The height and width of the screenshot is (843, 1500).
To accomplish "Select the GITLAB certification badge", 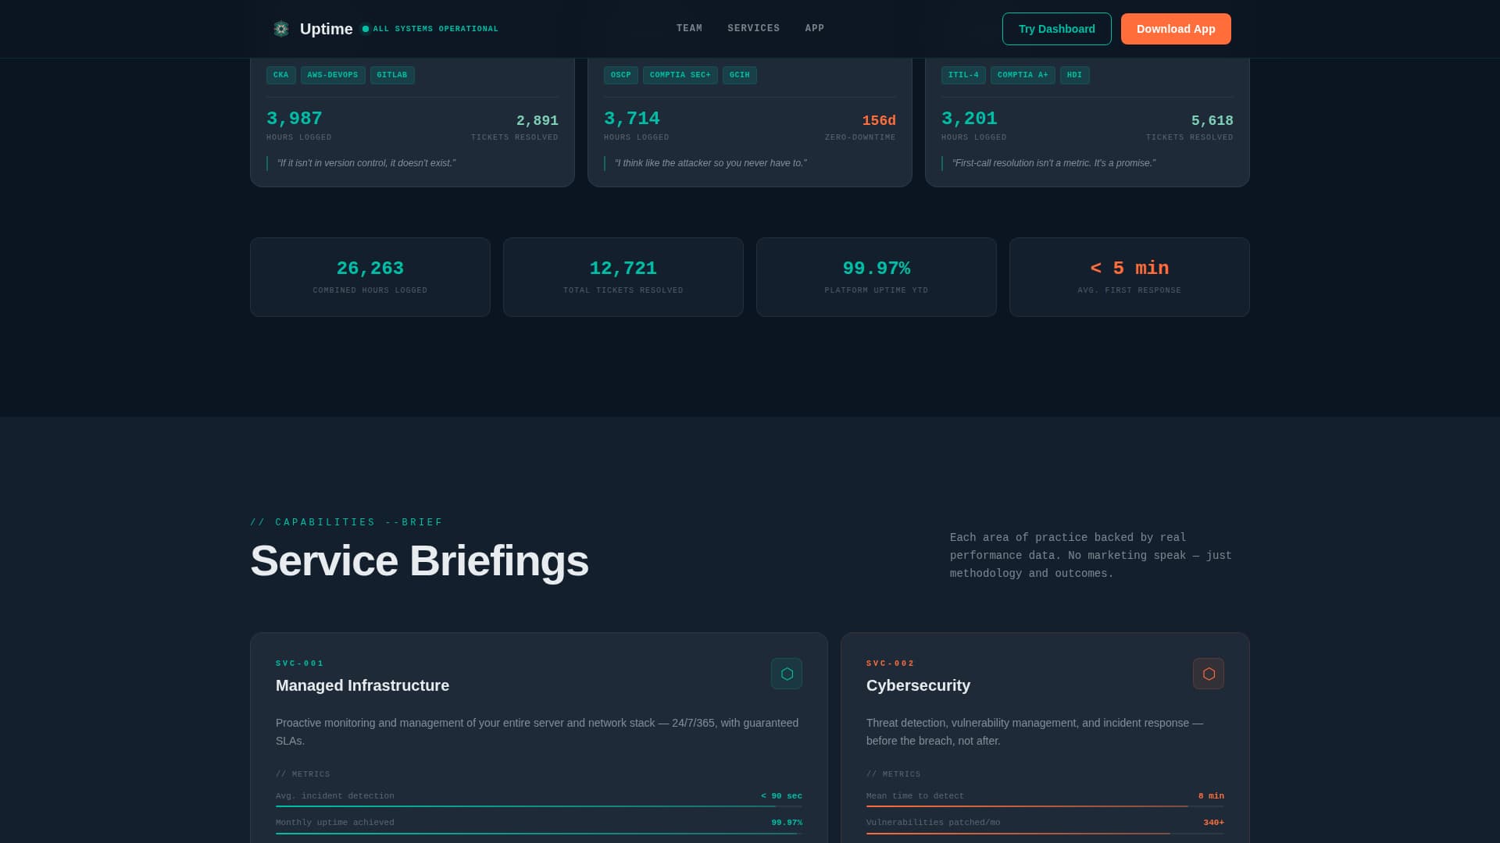I will tap(393, 75).
